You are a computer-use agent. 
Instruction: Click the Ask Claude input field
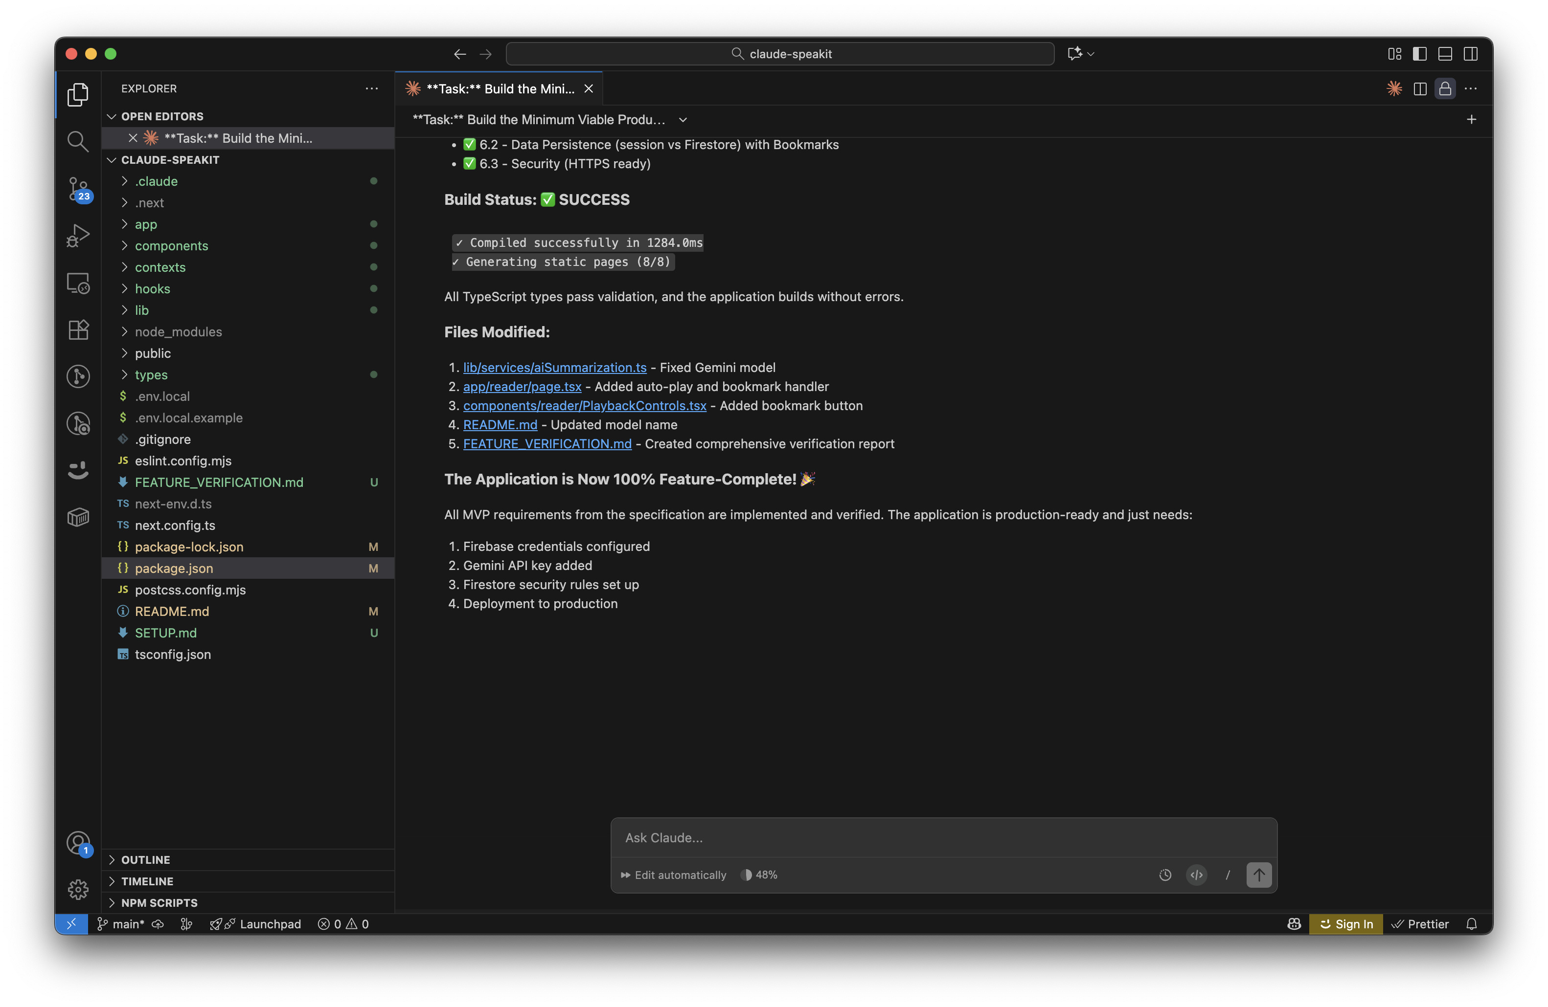tap(943, 837)
